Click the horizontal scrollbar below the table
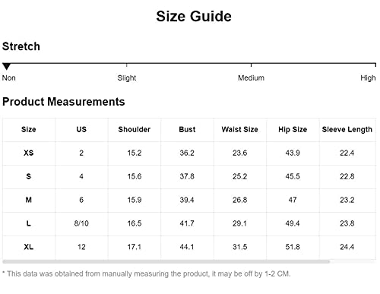Viewport: 380px width, 294px height. tap(166, 261)
